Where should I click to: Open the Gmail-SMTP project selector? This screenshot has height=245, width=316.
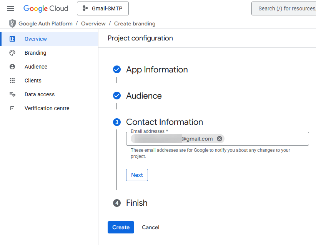pyautogui.click(x=103, y=8)
